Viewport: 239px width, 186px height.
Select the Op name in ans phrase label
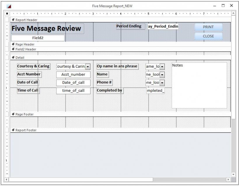[x=118, y=66]
